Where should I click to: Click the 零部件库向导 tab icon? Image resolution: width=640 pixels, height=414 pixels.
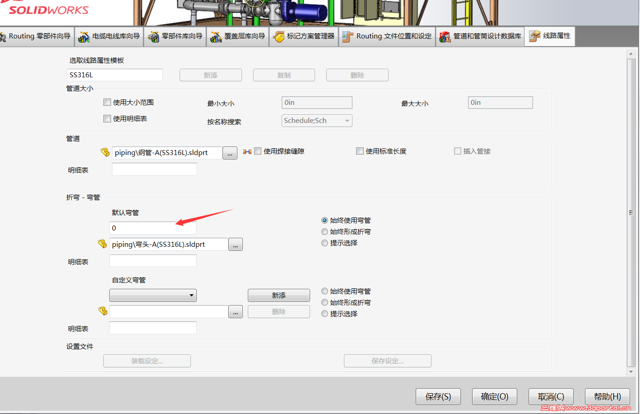[153, 37]
